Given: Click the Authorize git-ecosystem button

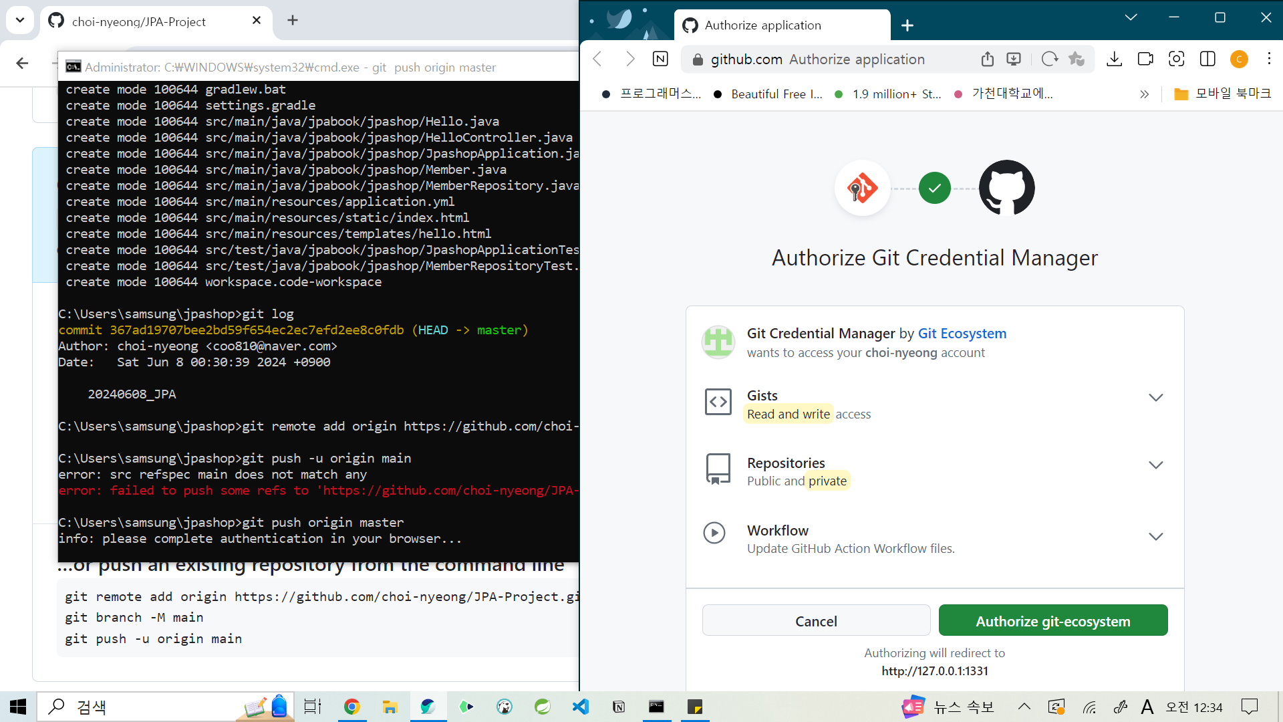Looking at the screenshot, I should coord(1053,621).
